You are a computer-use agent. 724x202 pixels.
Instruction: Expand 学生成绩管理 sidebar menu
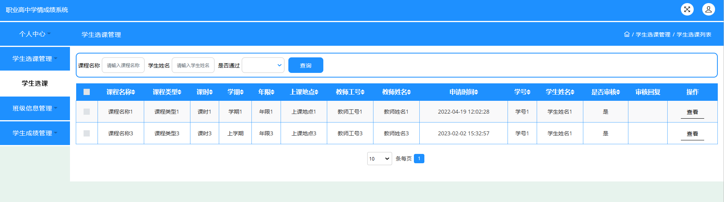tap(35, 133)
